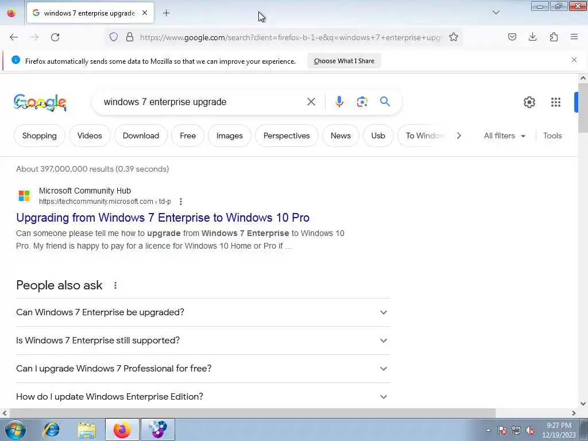Screen dimensions: 588x441
Task: Bookmark this page with the star icon
Action: coord(454,37)
